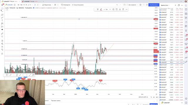The height and width of the screenshot is (105, 188).
Task: Select the patterns drawing tool
Action: (2, 24)
